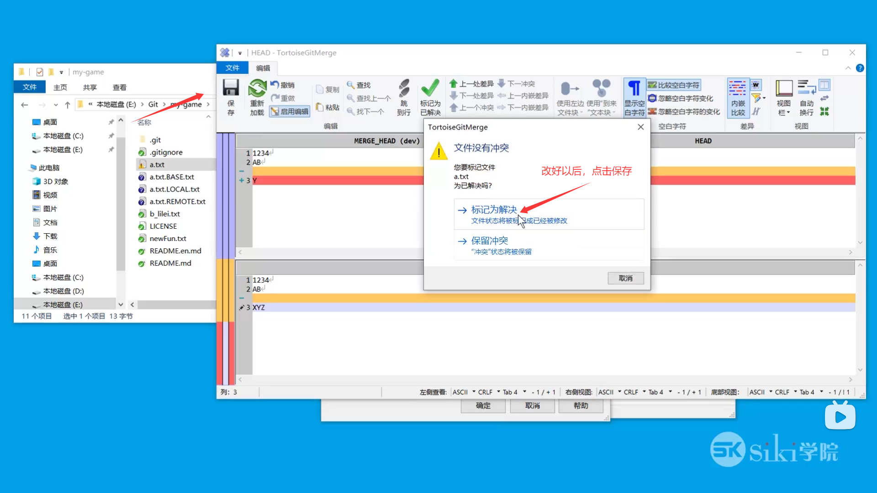Open the Explorer View (查看) tab

[x=119, y=87]
